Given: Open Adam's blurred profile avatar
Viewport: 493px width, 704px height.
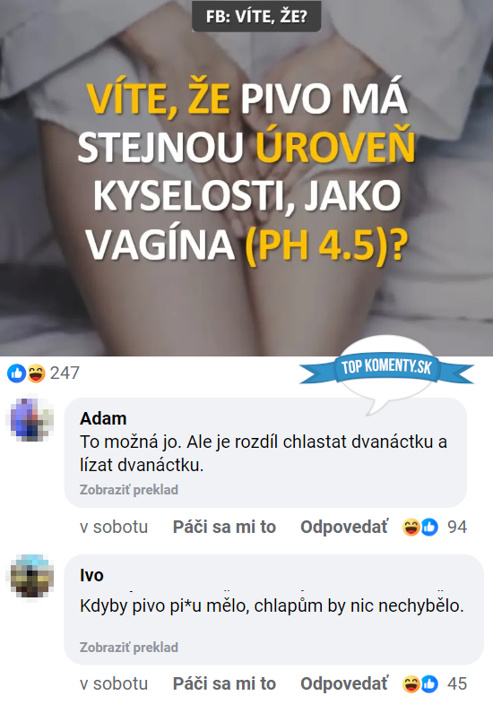Looking at the screenshot, I should (30, 419).
